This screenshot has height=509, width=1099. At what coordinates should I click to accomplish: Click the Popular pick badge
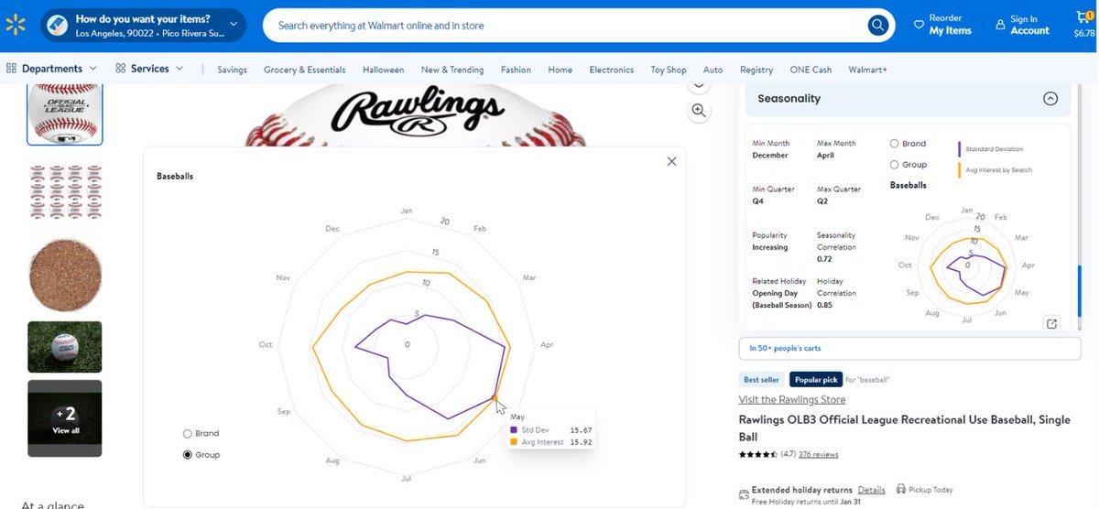click(815, 380)
